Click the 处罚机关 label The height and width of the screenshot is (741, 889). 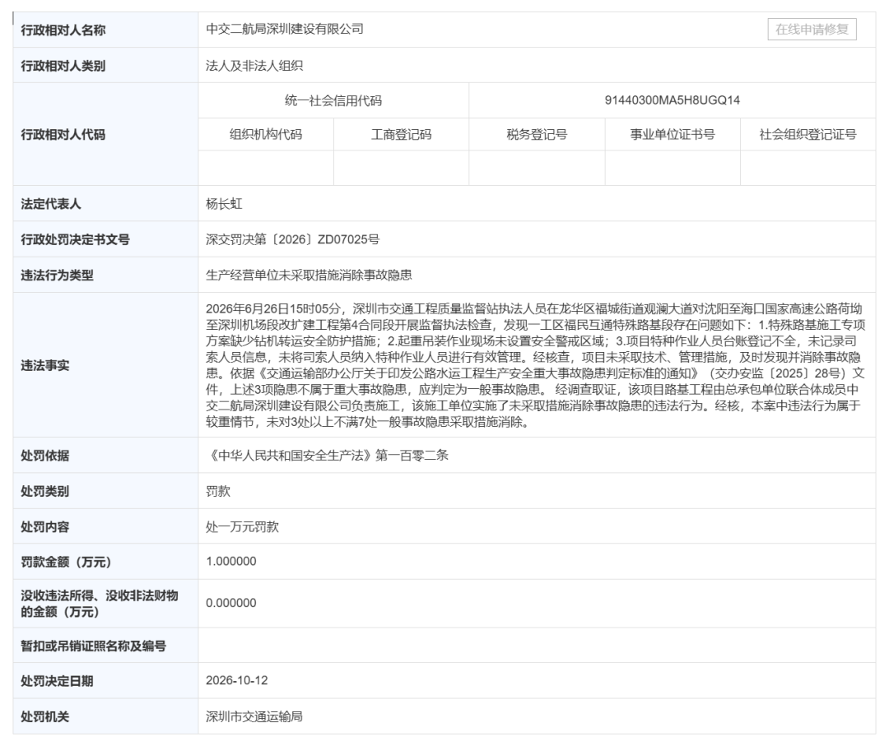coord(44,716)
